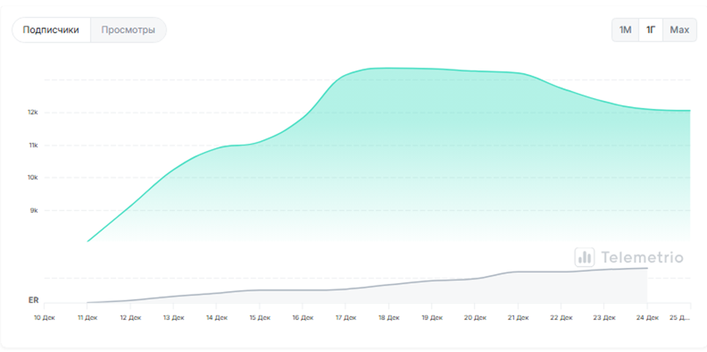707x352 pixels.
Task: Switch to the Подписчики tab
Action: pyautogui.click(x=51, y=30)
